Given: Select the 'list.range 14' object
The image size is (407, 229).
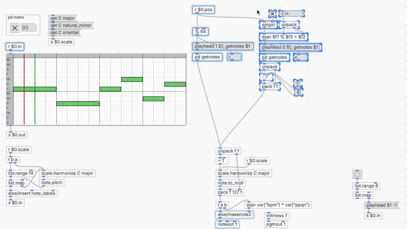Looking at the screenshot, I should pos(21,173).
